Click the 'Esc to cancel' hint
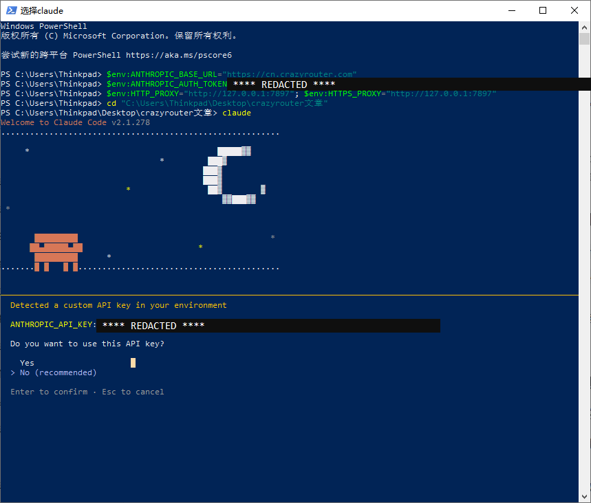The image size is (591, 503). (x=133, y=392)
